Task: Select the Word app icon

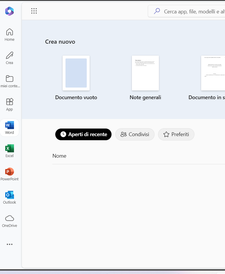Action: pos(10,128)
